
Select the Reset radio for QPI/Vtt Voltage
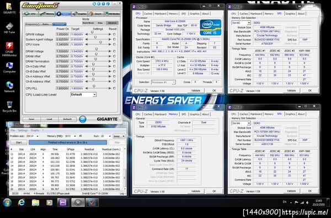[x=114, y=34]
